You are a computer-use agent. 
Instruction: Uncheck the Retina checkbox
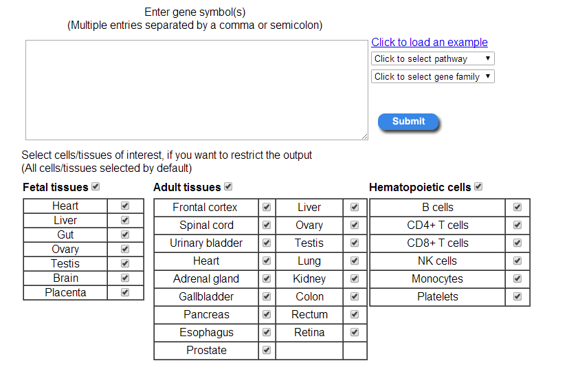[x=355, y=332]
